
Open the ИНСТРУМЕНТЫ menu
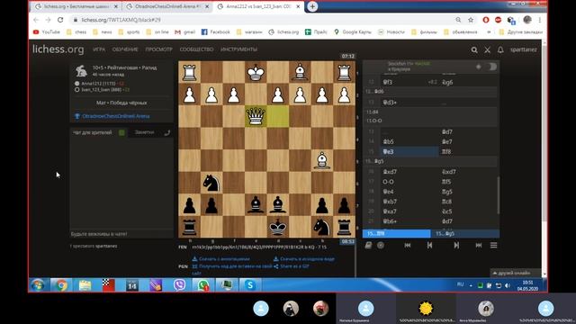click(238, 49)
